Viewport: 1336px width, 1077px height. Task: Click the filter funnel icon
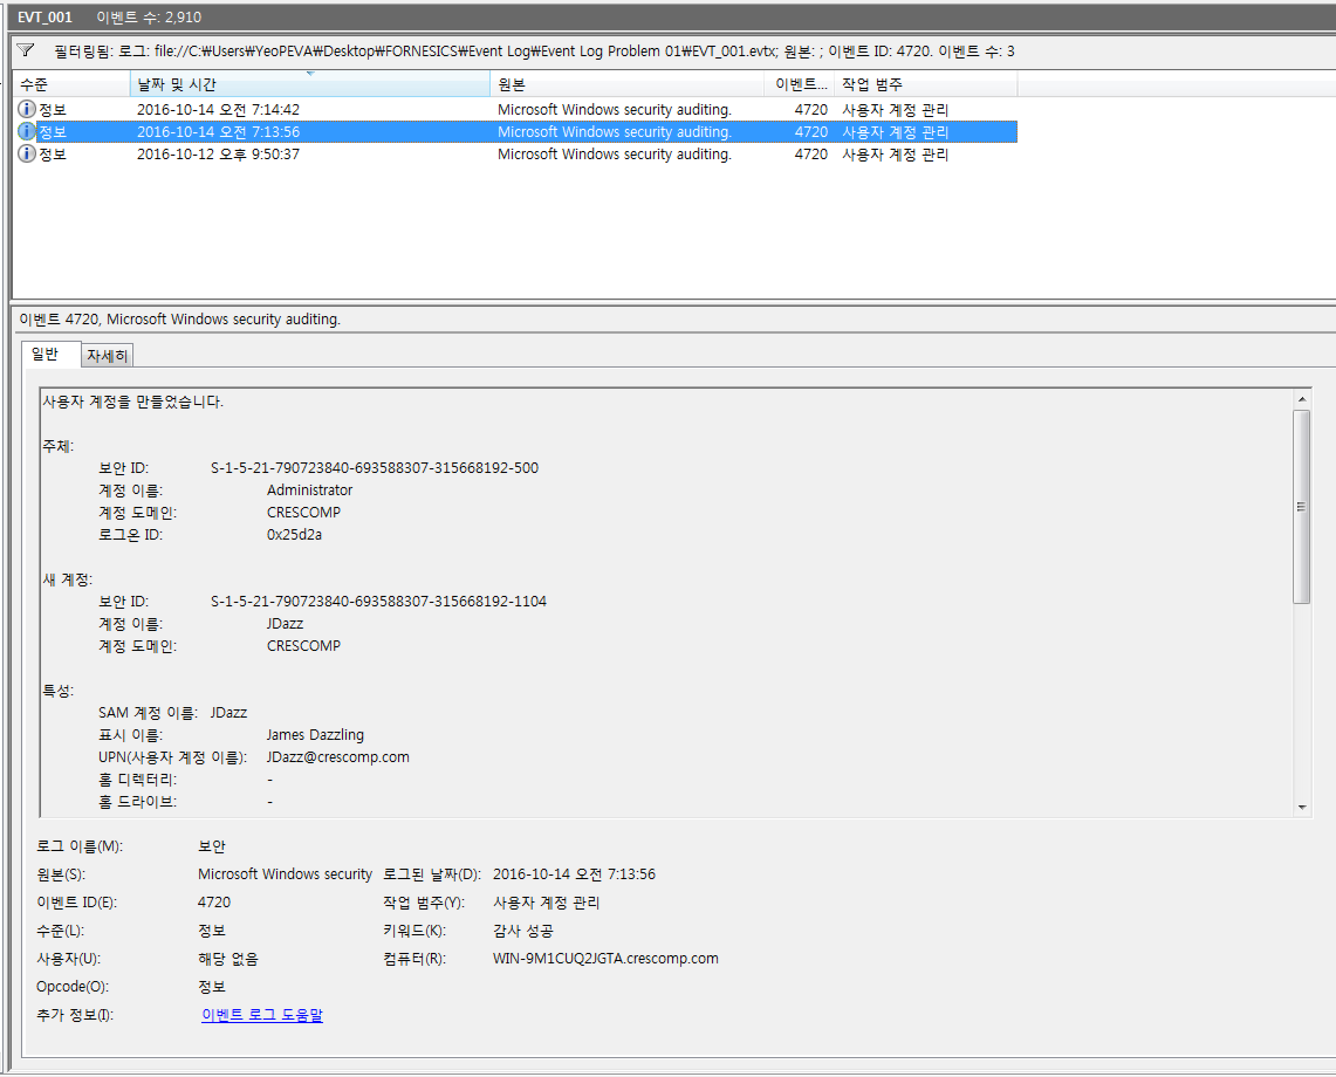25,50
